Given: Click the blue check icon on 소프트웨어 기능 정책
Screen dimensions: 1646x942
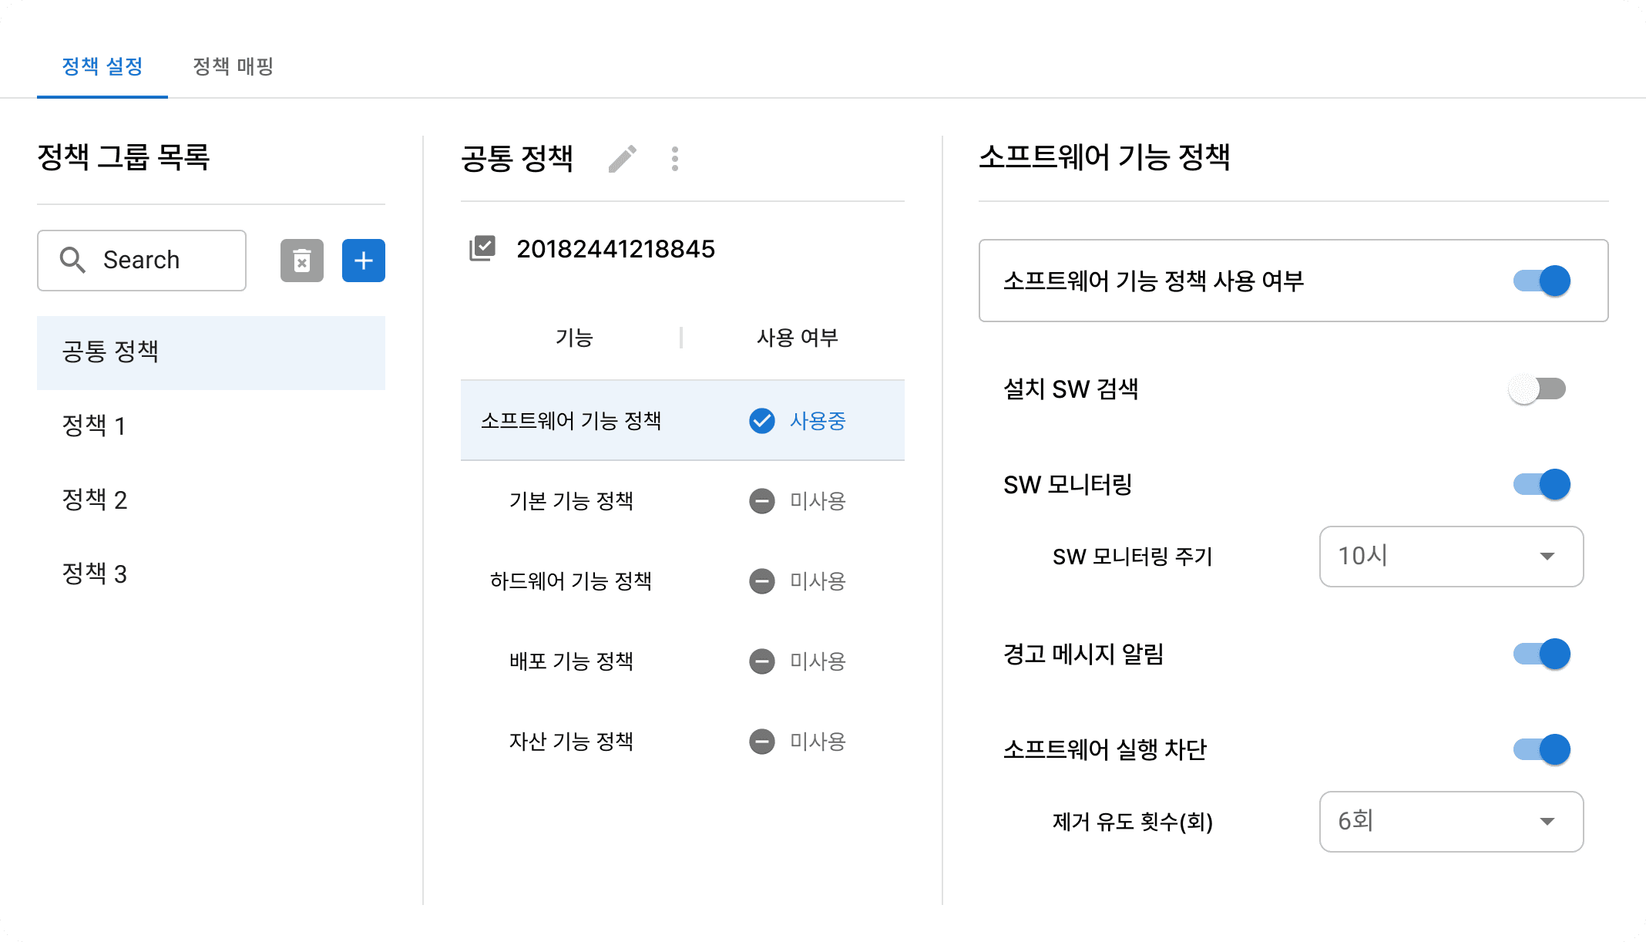Looking at the screenshot, I should (x=761, y=421).
